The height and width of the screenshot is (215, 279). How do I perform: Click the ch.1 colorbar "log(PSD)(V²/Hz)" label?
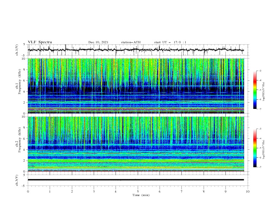pyautogui.click(x=263, y=92)
